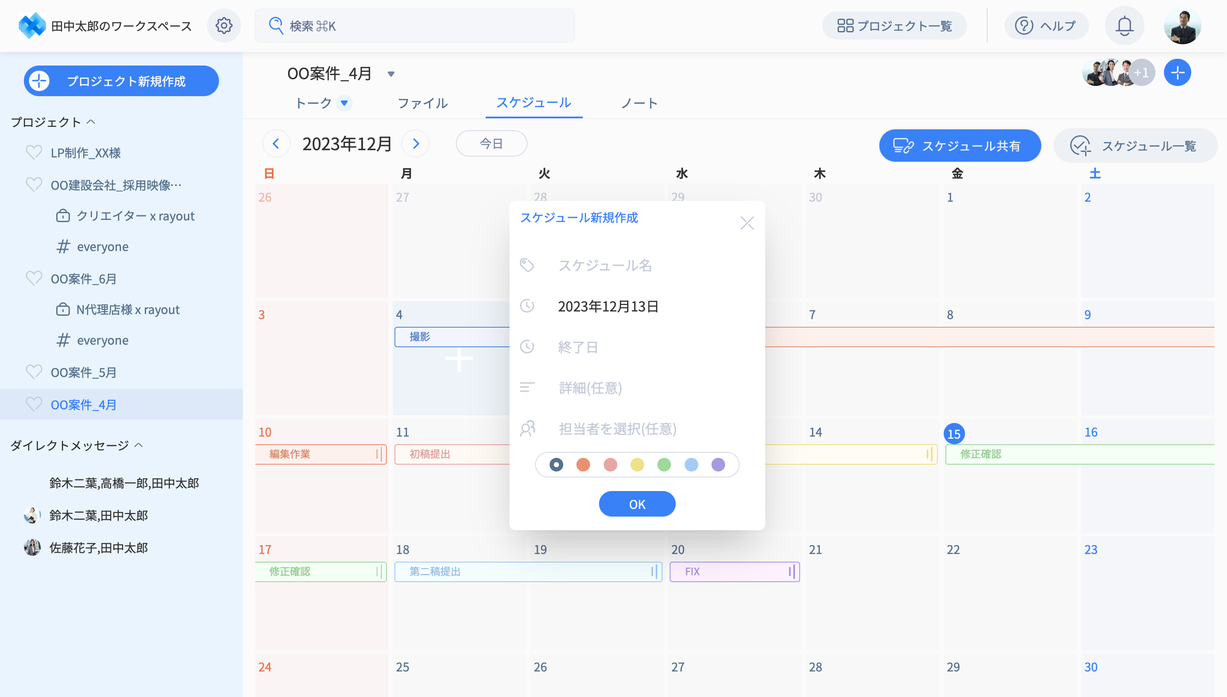Select the green color swatch

pos(664,464)
